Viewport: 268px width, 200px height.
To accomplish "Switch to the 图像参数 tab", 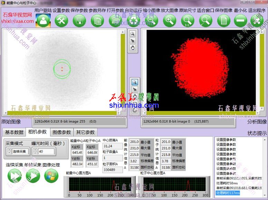I will click(61, 132).
